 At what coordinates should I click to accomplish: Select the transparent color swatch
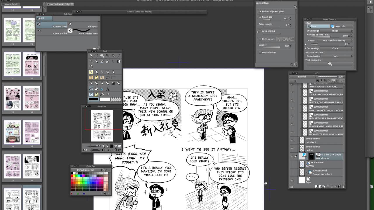116,99
